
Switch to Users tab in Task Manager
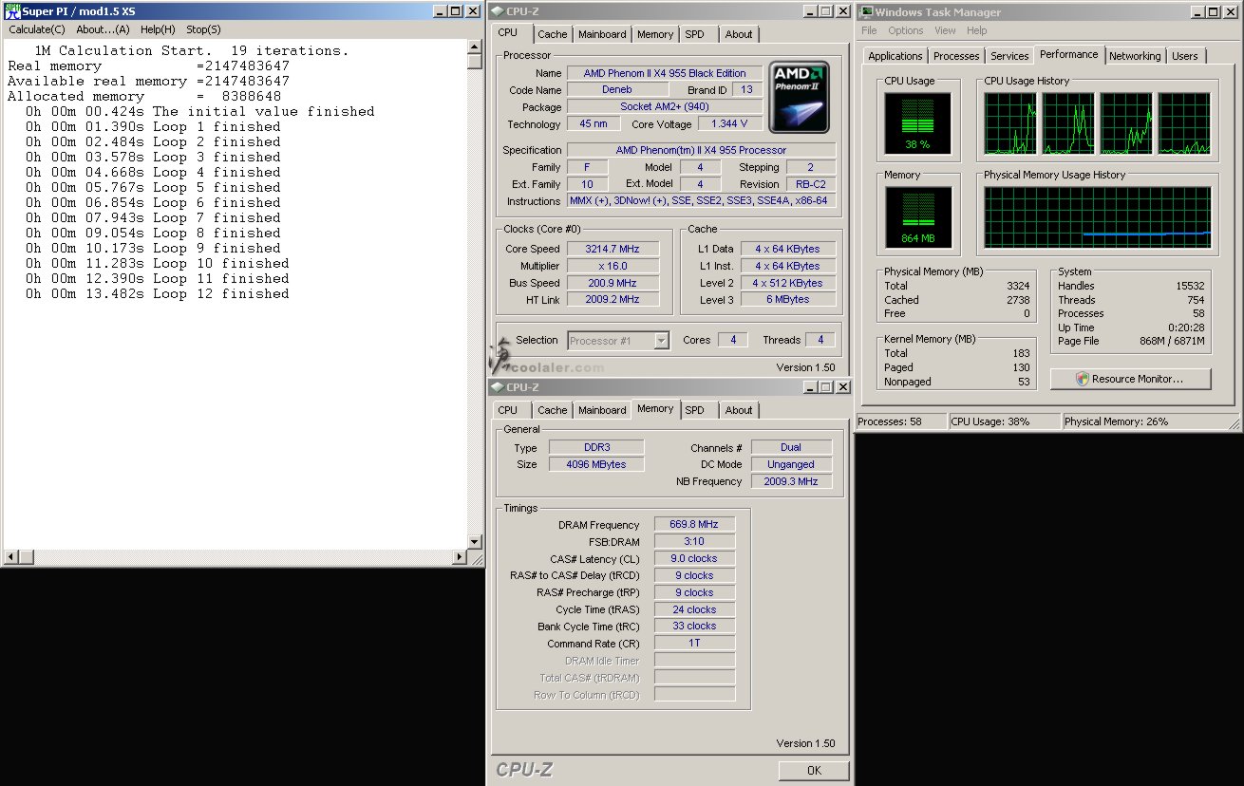[1185, 56]
